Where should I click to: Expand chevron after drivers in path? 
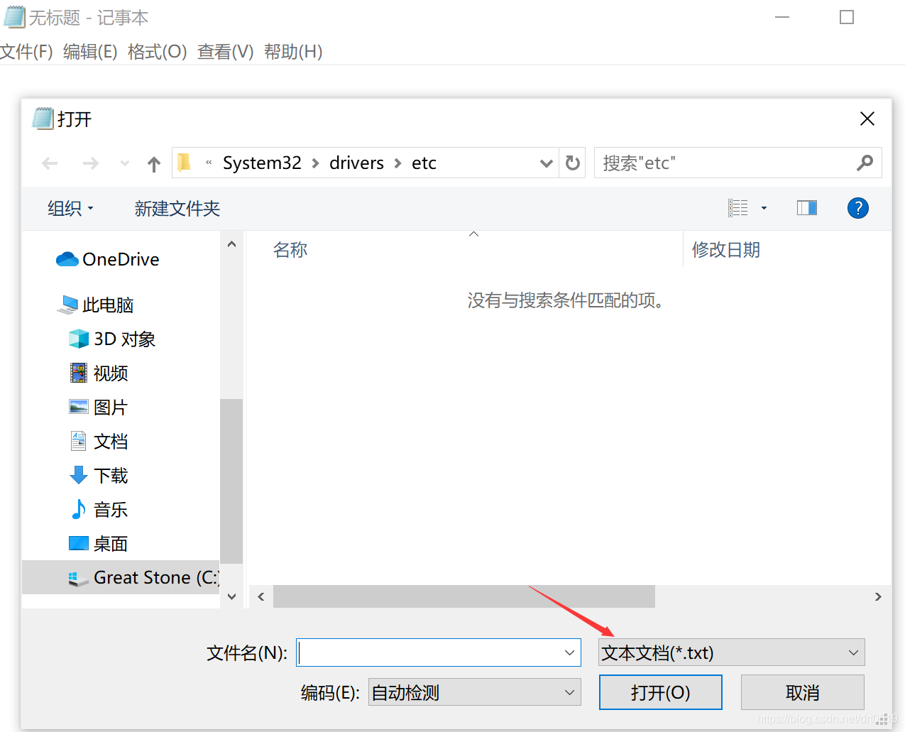(397, 164)
